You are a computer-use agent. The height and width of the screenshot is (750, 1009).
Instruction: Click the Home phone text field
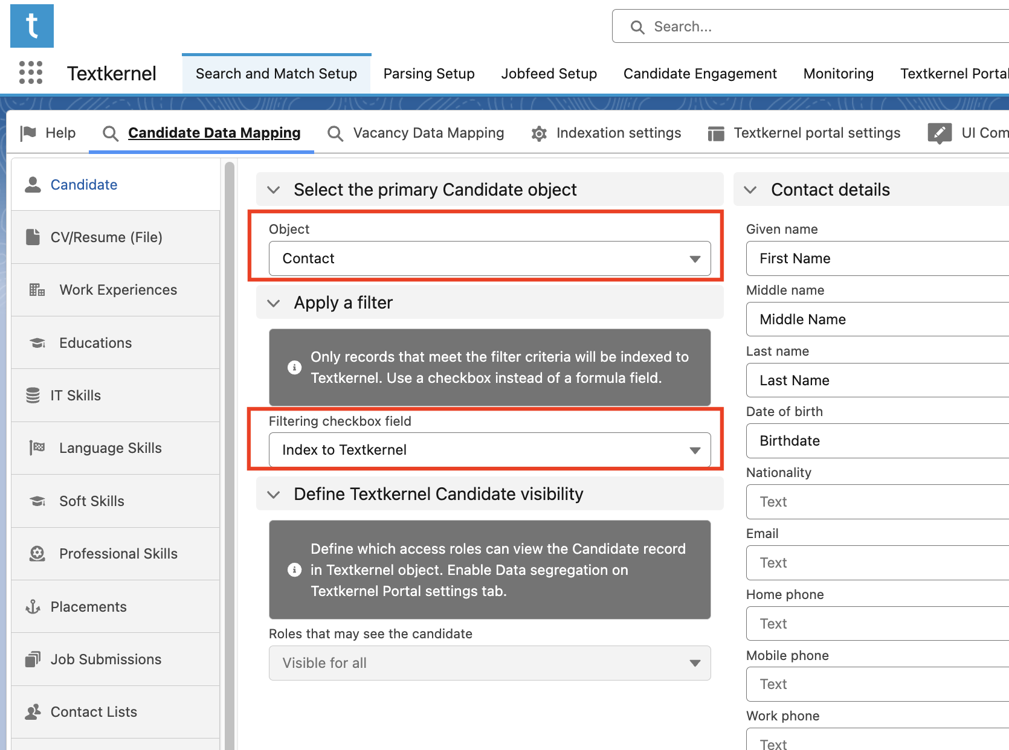877,624
